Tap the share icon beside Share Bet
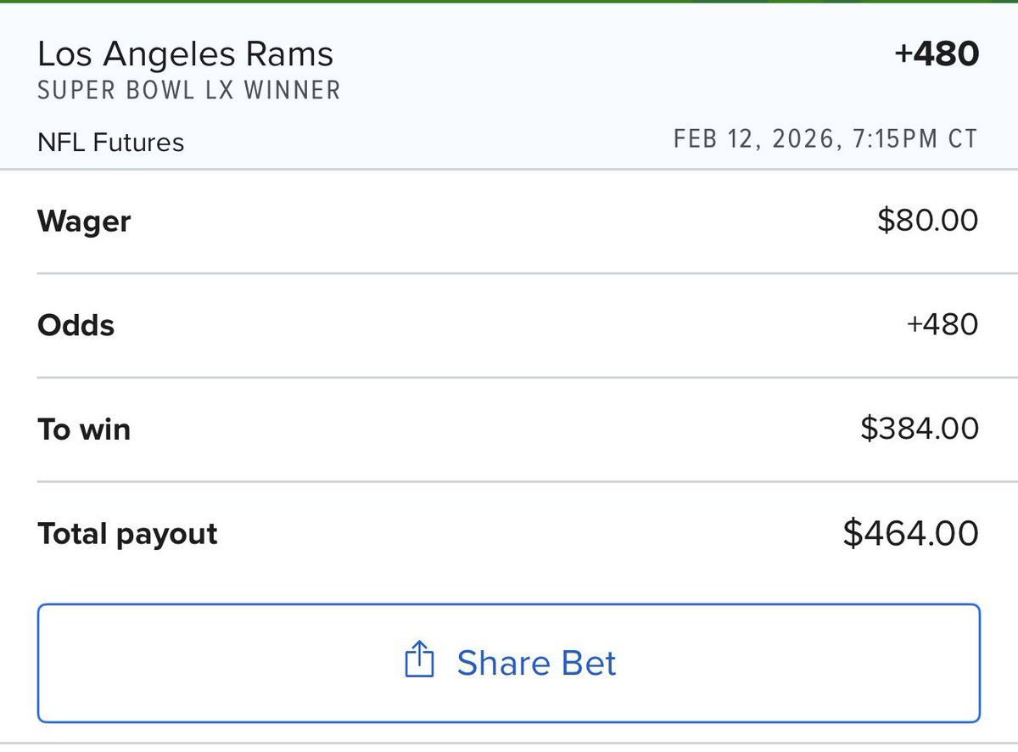 [x=419, y=660]
